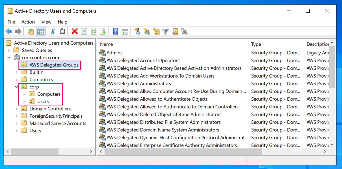Click the red X Delete icon
This screenshot has width=342, height=169.
point(75,32)
